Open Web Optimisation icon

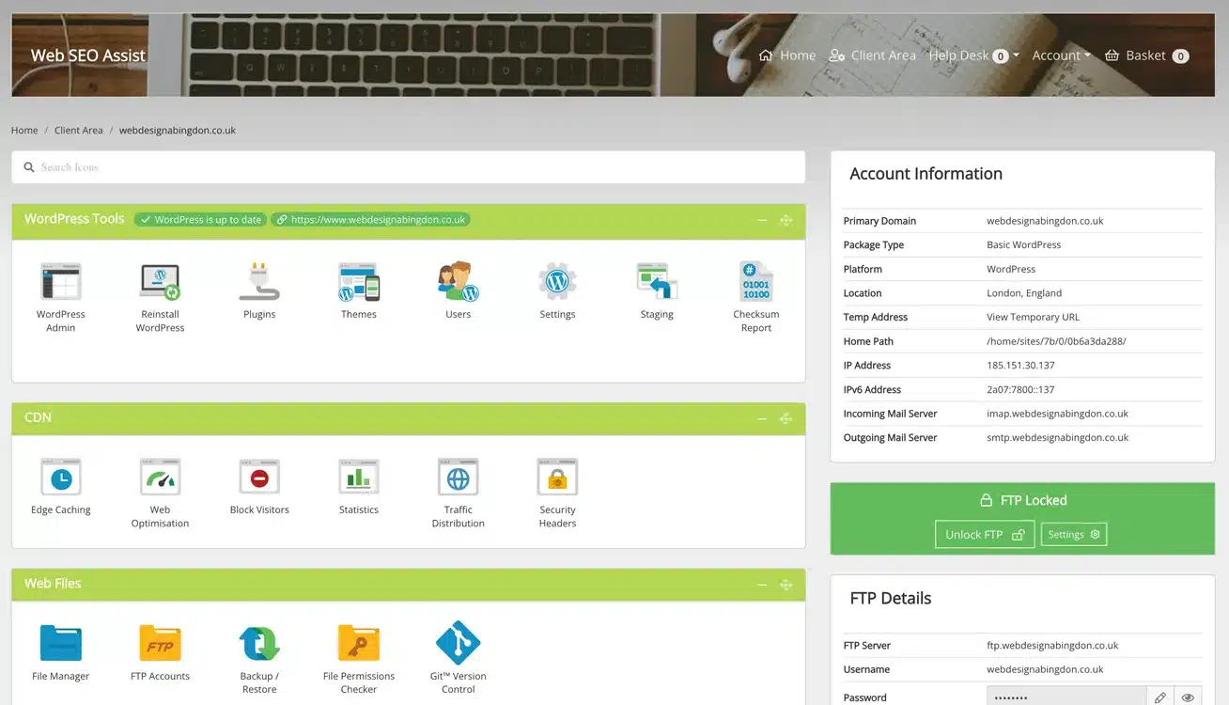pyautogui.click(x=160, y=478)
